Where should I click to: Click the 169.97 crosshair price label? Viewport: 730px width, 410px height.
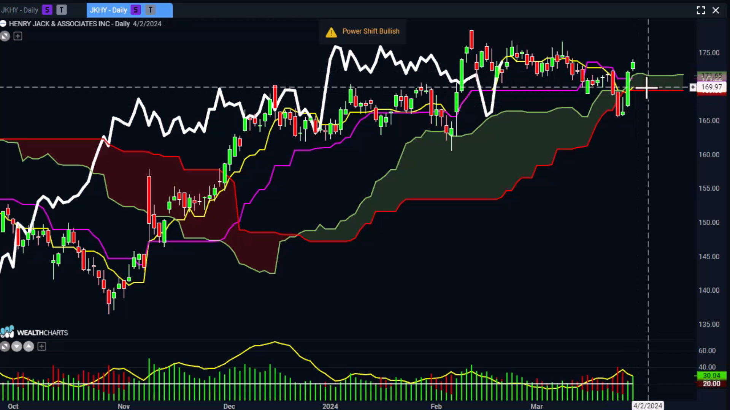(x=711, y=87)
